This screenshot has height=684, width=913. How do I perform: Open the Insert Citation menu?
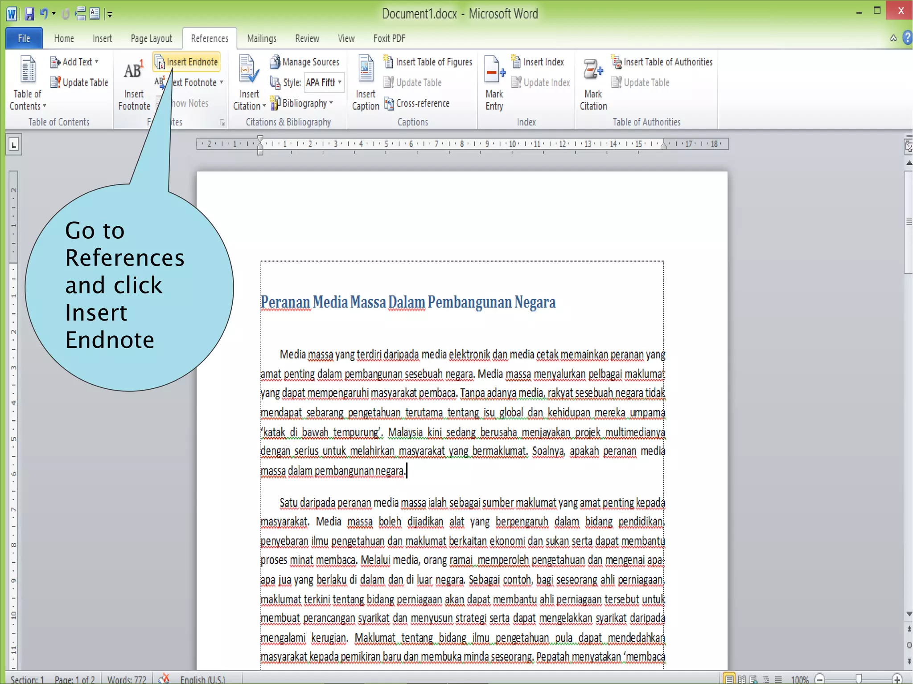[x=249, y=83]
